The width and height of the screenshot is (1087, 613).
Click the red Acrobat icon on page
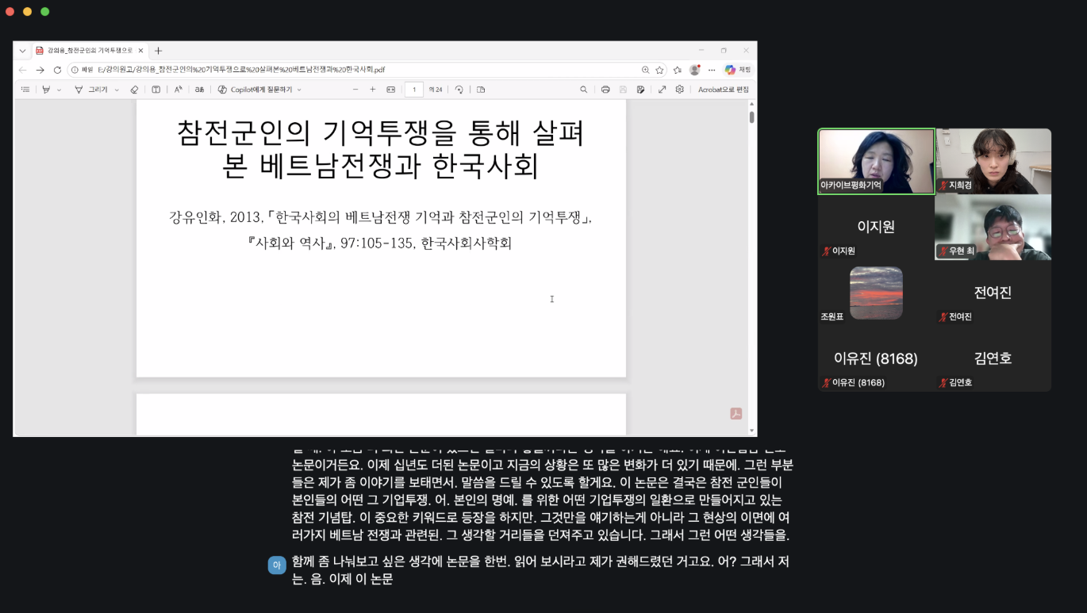(736, 413)
